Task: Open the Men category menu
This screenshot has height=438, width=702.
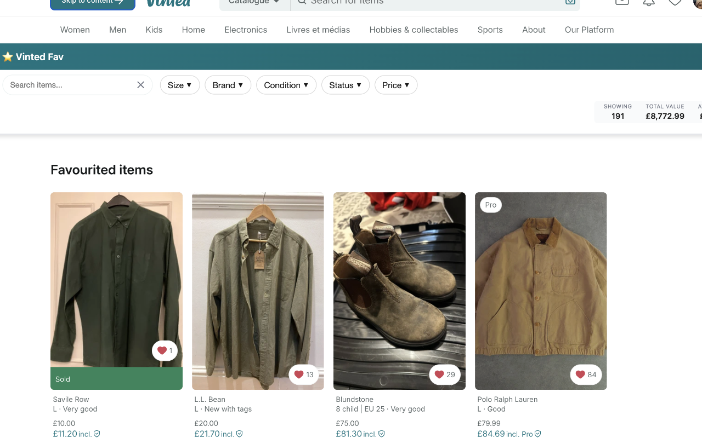Action: (117, 30)
